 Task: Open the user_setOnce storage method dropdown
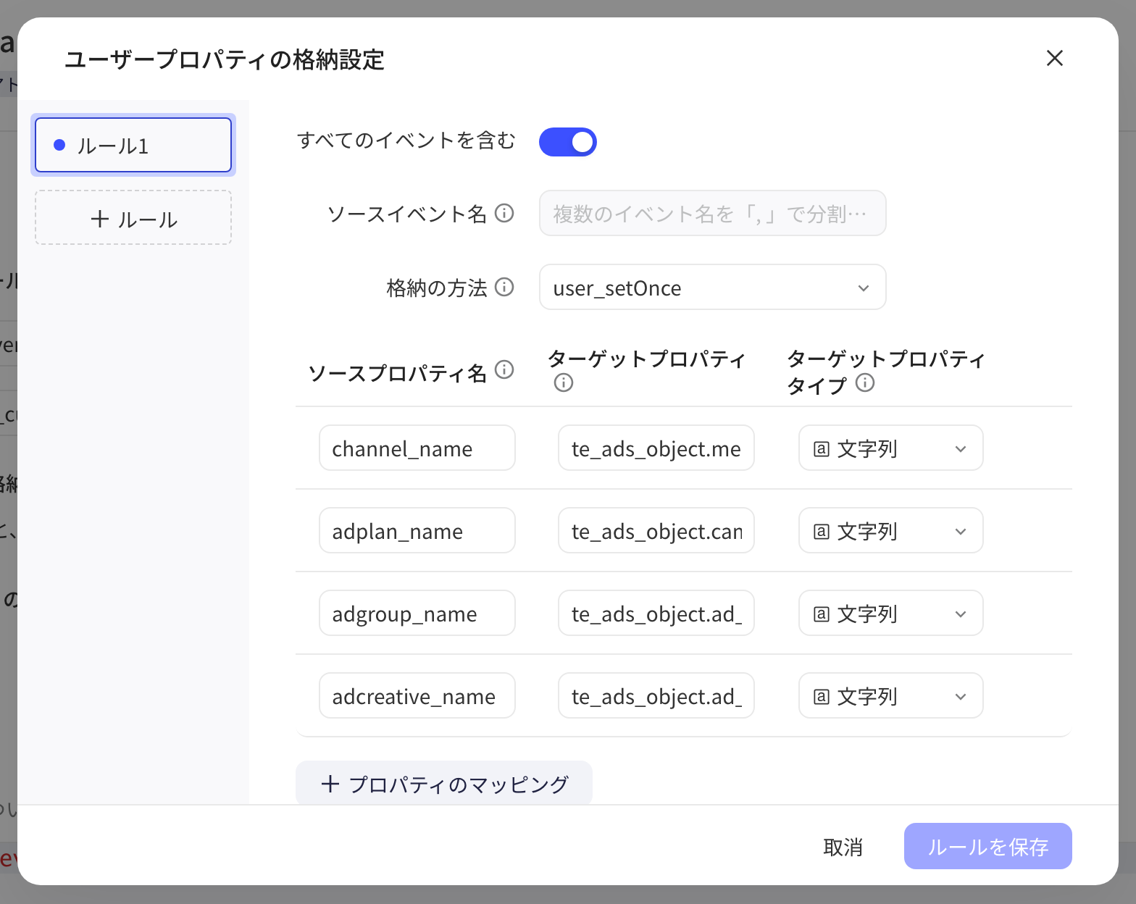click(713, 287)
